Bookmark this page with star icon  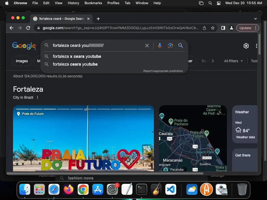click(x=213, y=28)
